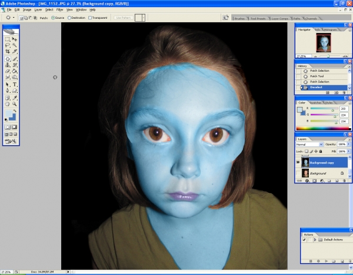Switch to the Histogram tab
This screenshot has height=275, width=353.
point(330,30)
